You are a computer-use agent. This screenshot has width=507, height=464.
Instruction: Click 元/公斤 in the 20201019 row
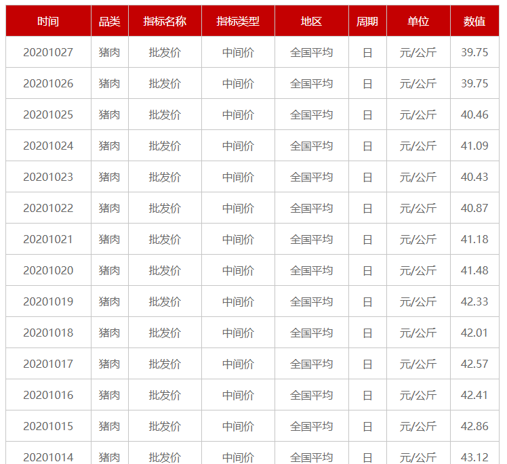418,302
